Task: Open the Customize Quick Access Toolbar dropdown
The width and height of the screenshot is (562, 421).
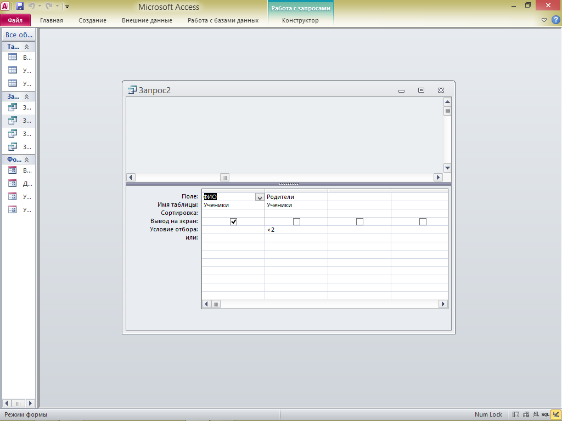Action: tap(67, 7)
